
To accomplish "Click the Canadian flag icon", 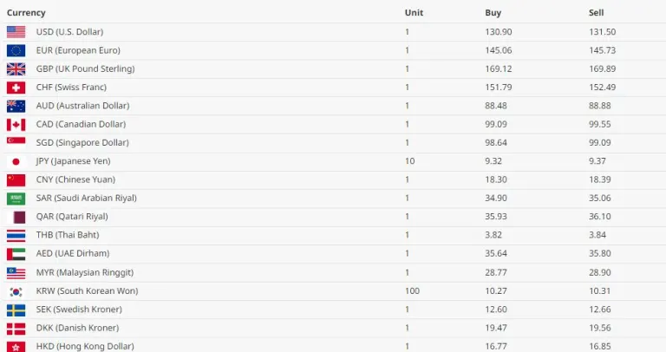I will (x=16, y=124).
